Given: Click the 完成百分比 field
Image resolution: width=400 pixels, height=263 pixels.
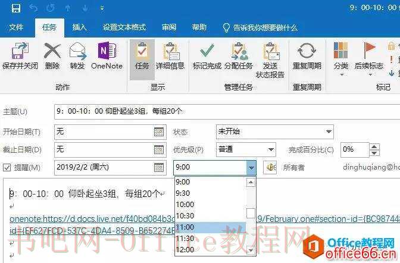Looking at the screenshot, I should point(355,149).
